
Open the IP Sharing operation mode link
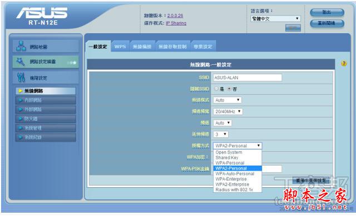tap(176, 23)
